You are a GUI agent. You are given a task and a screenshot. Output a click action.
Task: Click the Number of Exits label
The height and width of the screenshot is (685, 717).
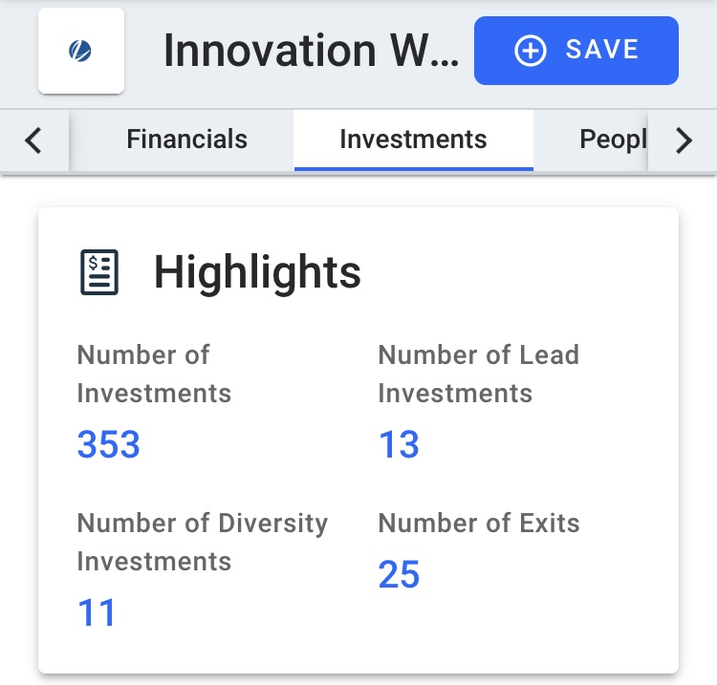coord(479,523)
